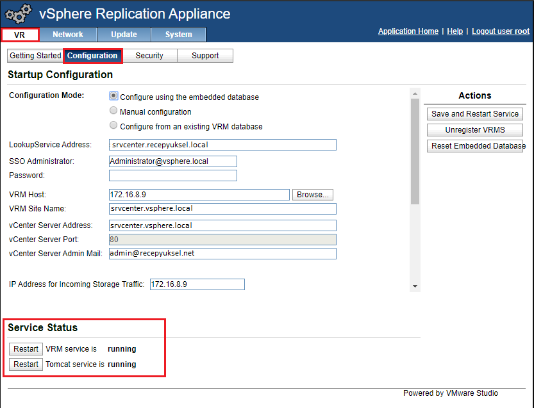Switch to the Network tab
The width and height of the screenshot is (534, 408).
coord(68,35)
